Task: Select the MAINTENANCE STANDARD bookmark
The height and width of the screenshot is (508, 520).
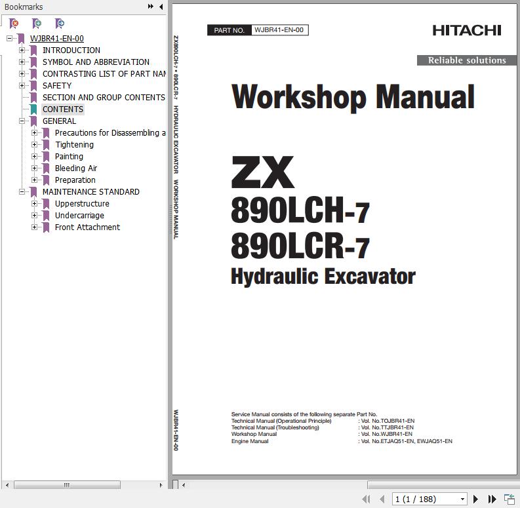Action: tap(91, 192)
